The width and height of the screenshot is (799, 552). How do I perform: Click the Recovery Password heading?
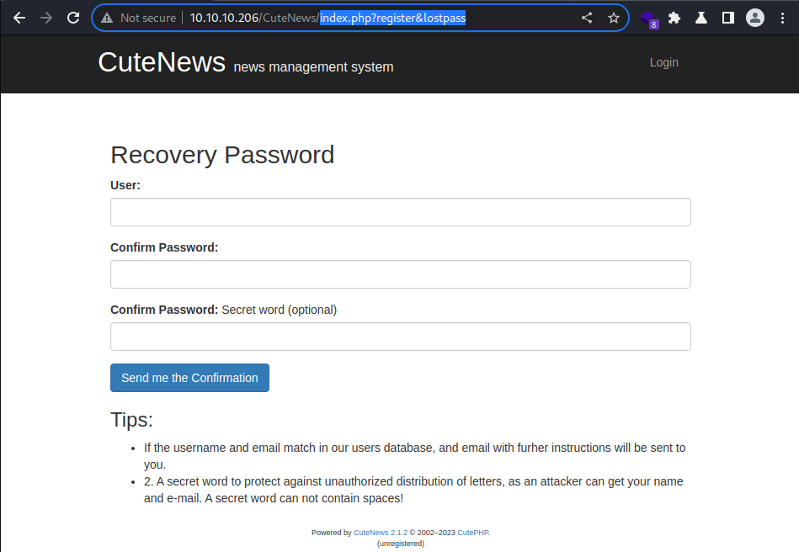tap(222, 155)
